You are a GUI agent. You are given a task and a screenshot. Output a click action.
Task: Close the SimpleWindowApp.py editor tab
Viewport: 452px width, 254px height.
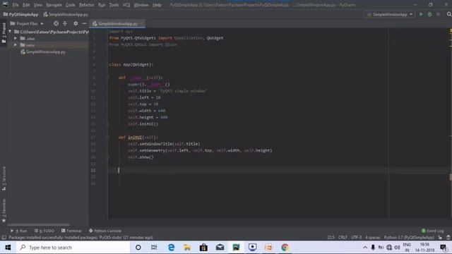coord(142,23)
